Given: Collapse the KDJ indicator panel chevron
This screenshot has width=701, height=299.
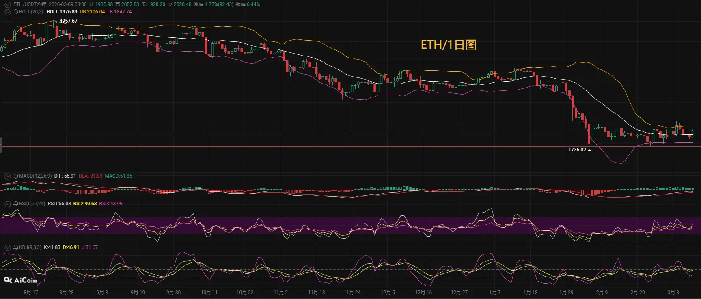Looking at the screenshot, I should click(x=7, y=247).
